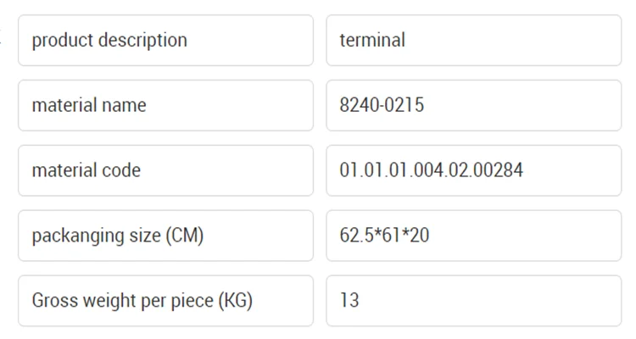The image size is (636, 339).
Task: Click the 'product description' label box
Action: point(165,40)
